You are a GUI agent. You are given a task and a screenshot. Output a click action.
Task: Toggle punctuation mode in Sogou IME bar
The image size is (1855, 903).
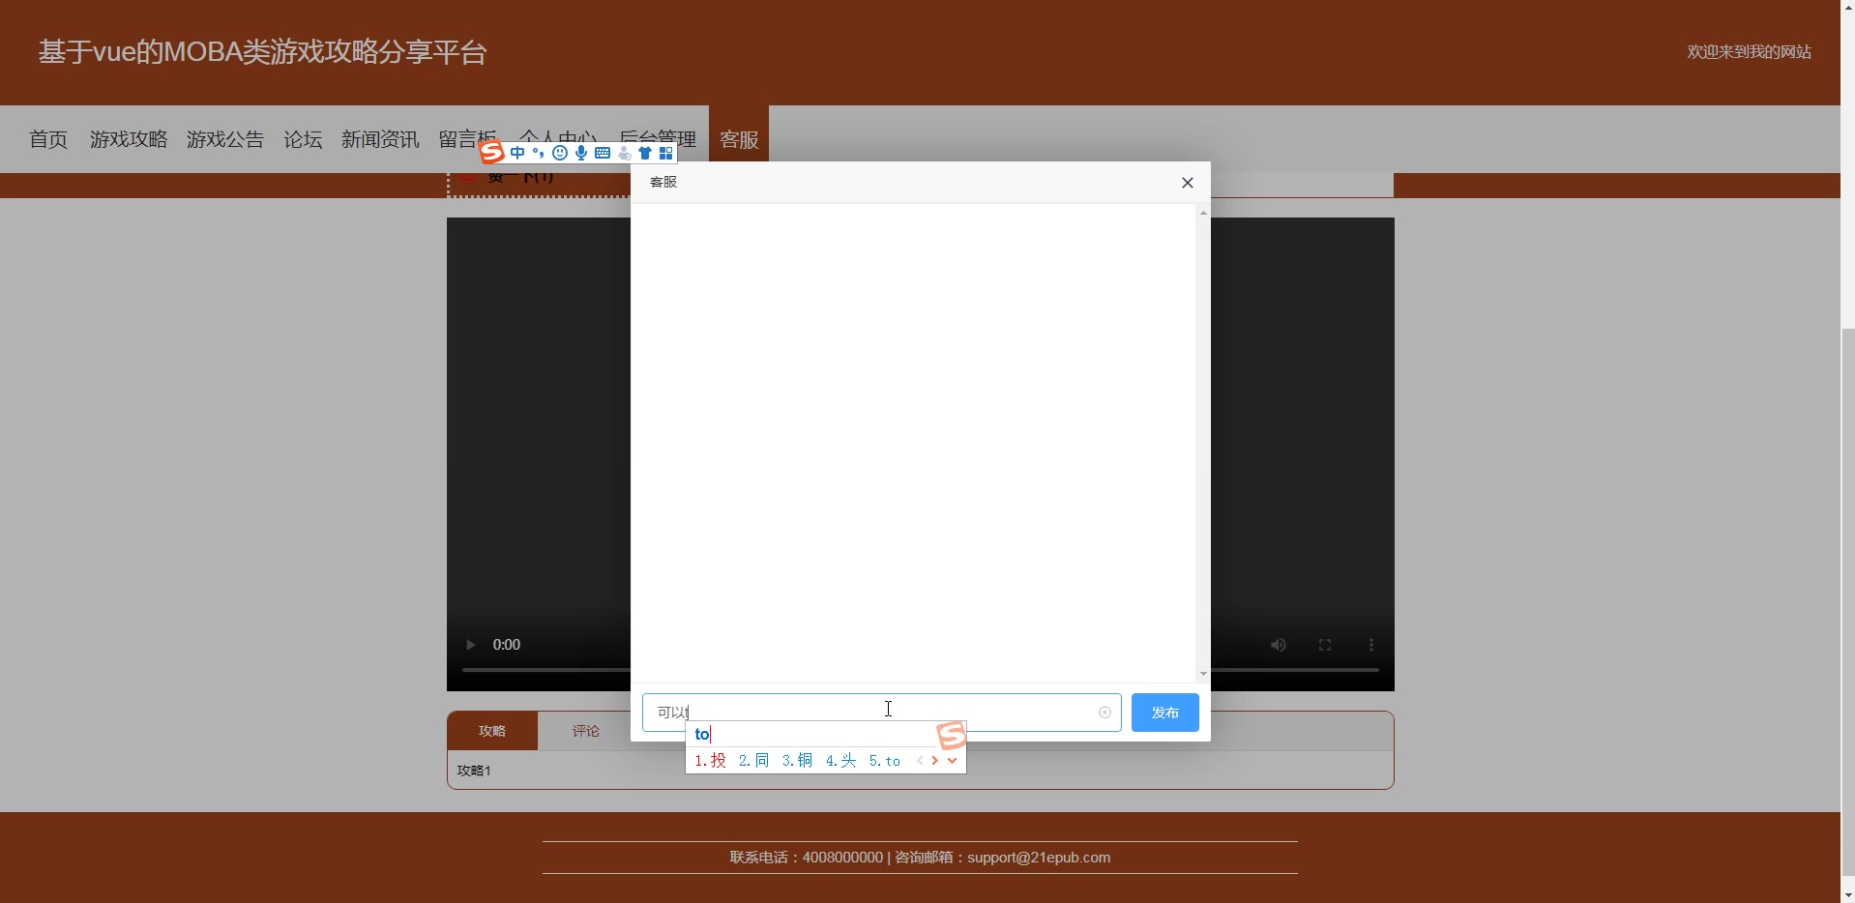click(x=539, y=153)
